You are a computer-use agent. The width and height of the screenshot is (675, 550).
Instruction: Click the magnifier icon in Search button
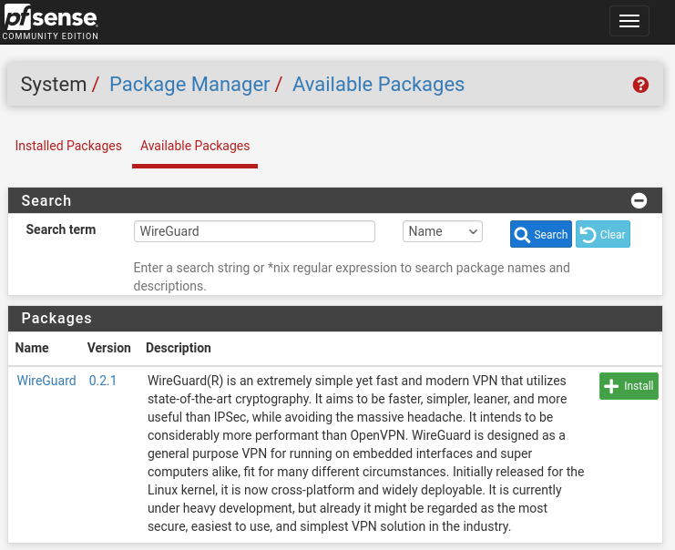click(522, 235)
